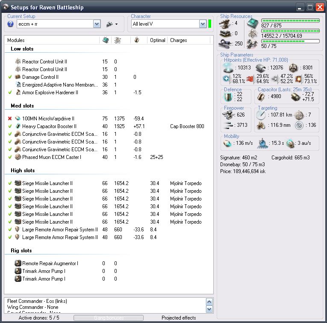Toggle the last Large Remote Armor Repair checkmark
This screenshot has height=323, width=327.
(10, 237)
